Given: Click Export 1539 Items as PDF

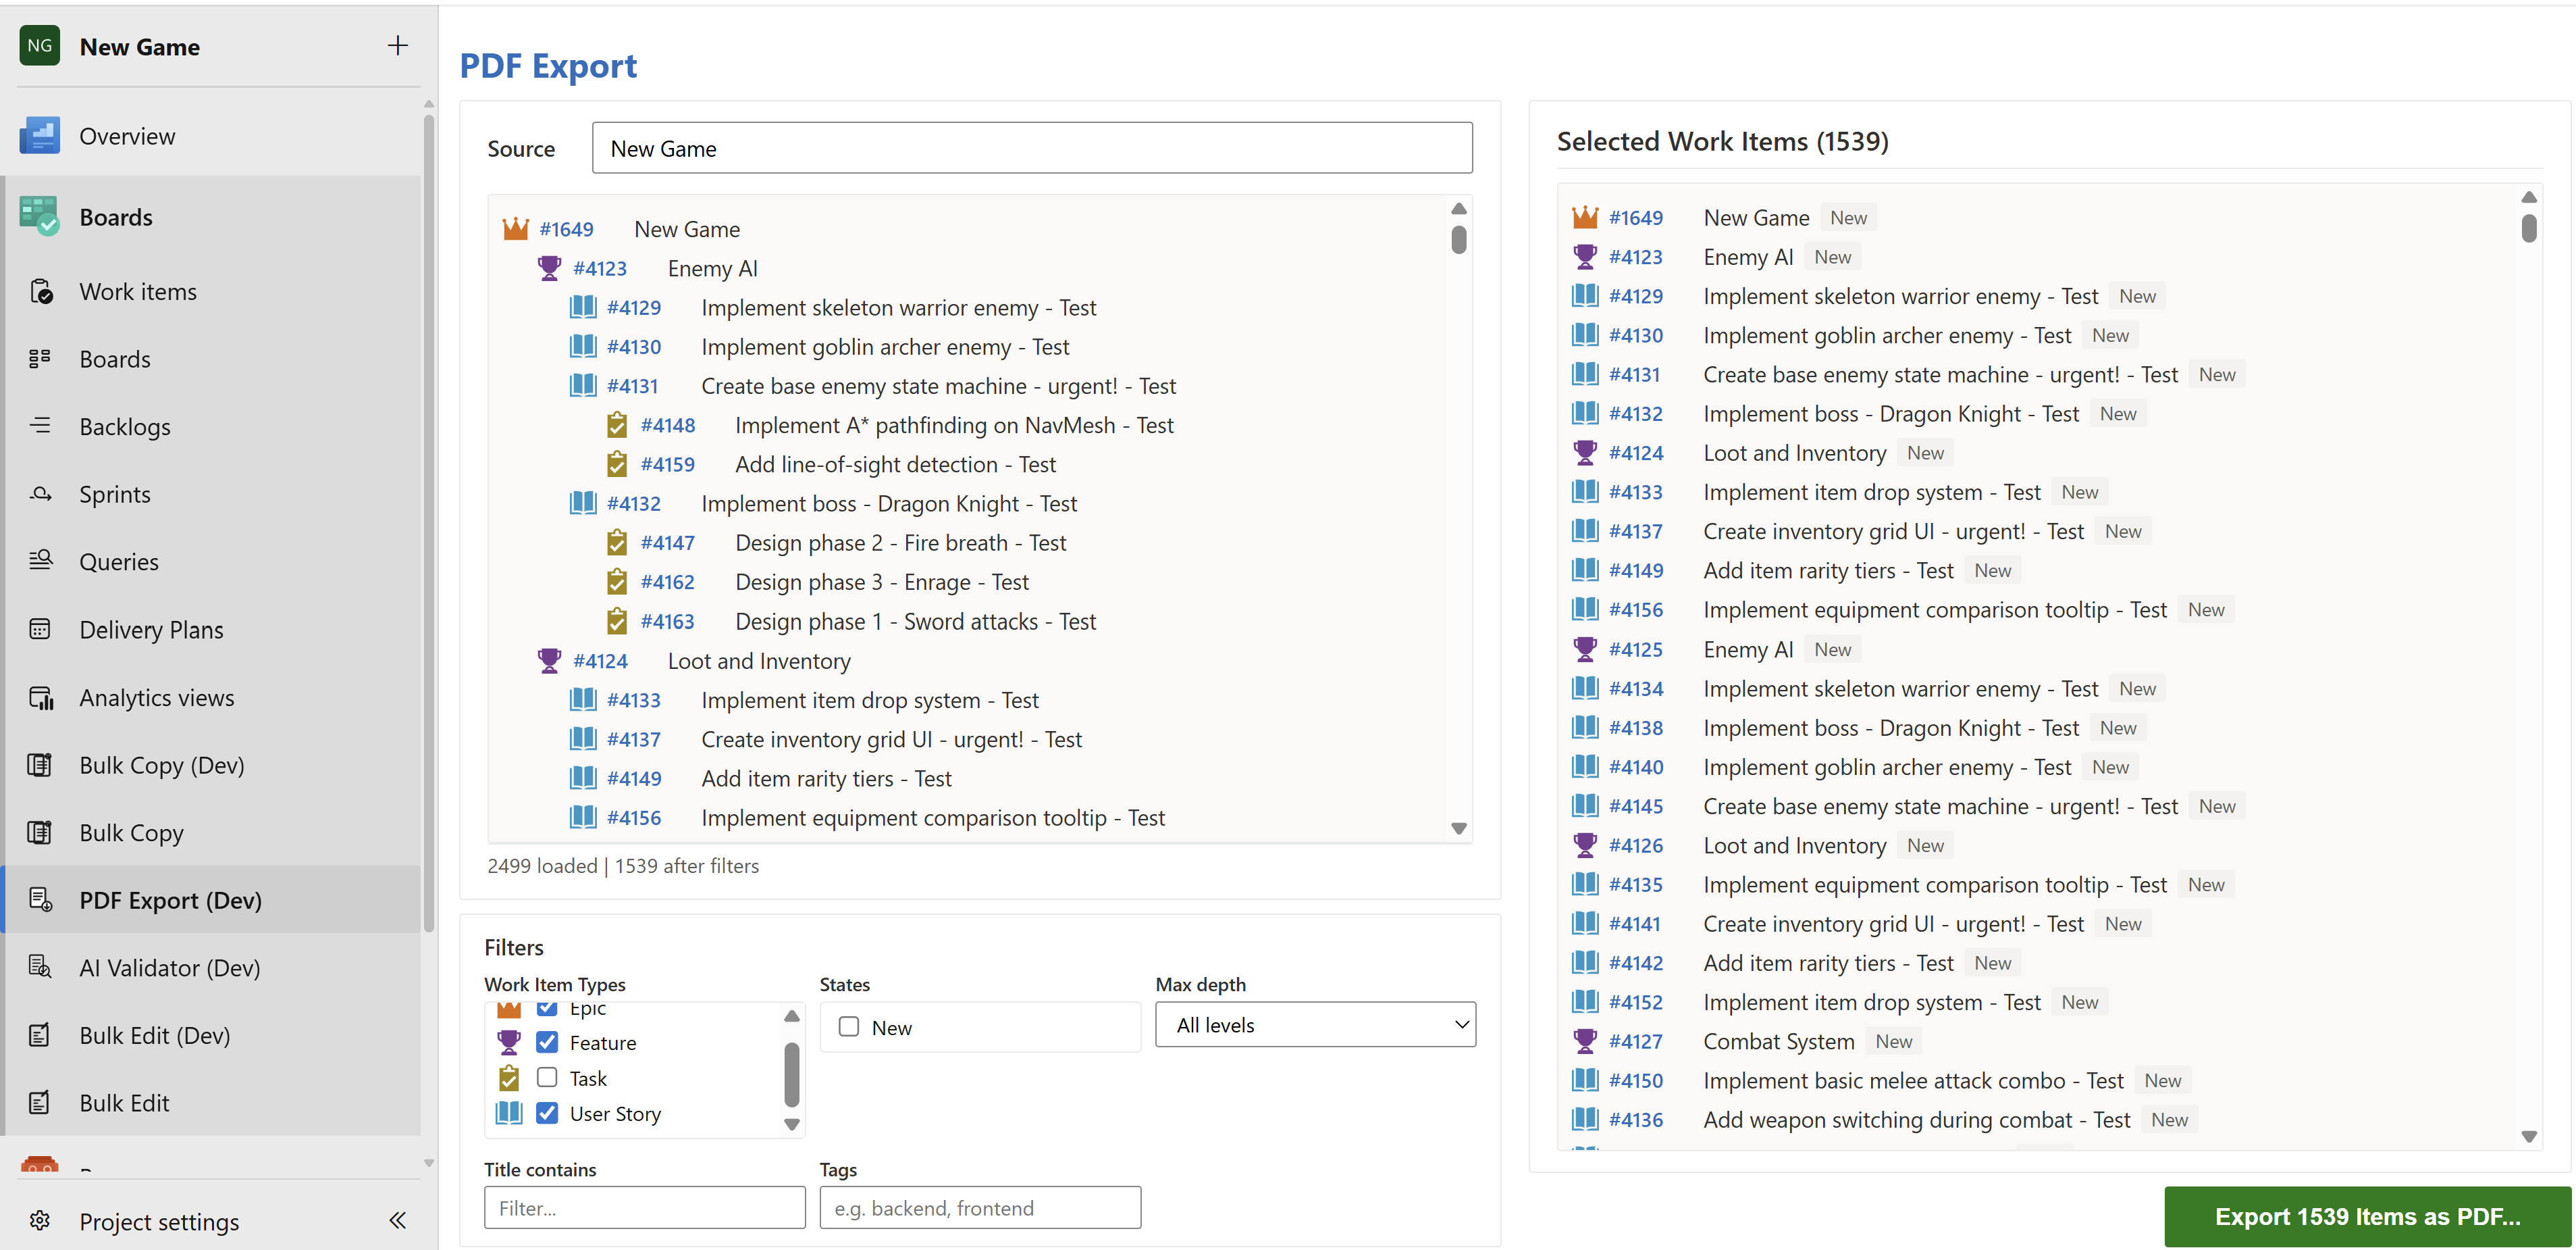Looking at the screenshot, I should (2368, 1216).
